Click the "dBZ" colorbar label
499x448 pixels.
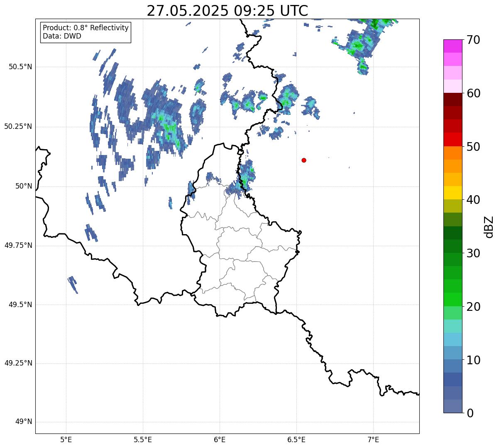489,227
